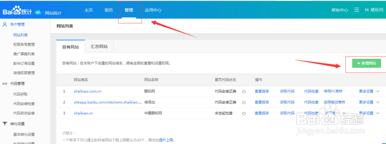The width and height of the screenshot is (386, 144).
Task: Open the shaibiao.com.cn domain link
Action: click(88, 91)
